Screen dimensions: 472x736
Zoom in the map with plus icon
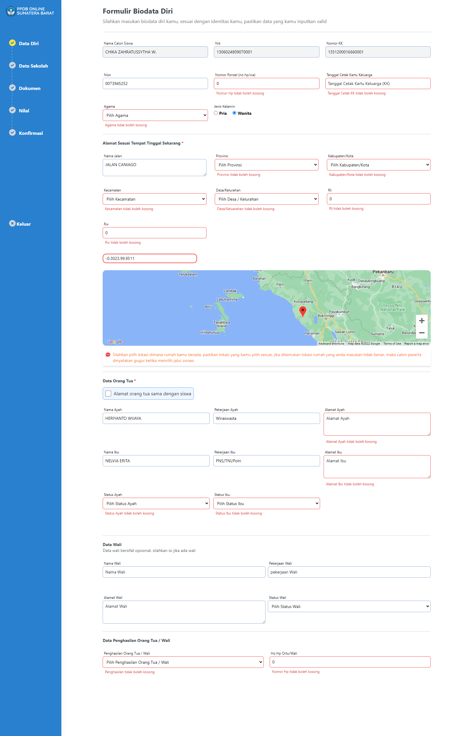[x=422, y=320]
